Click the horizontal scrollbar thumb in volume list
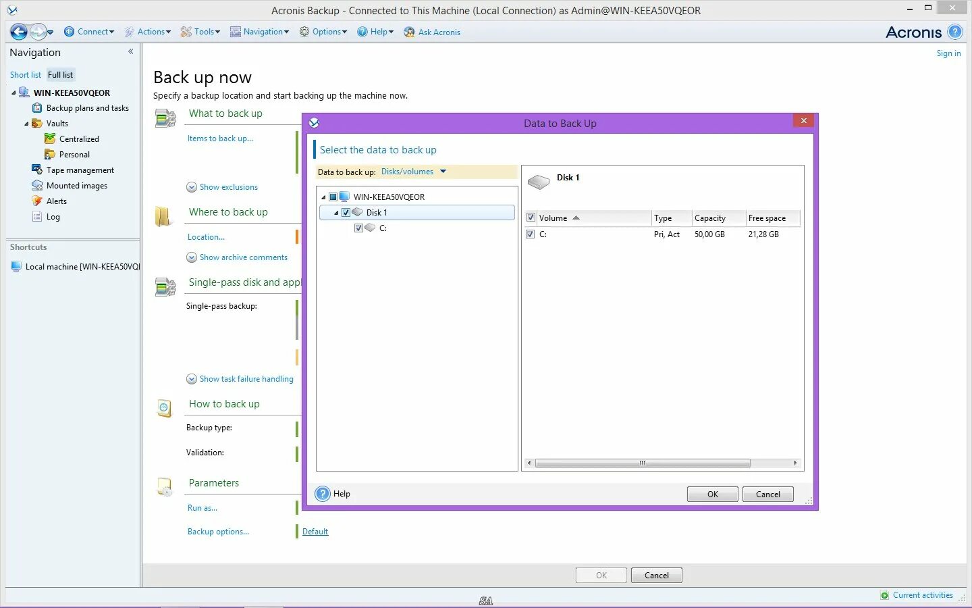Screen dimensions: 972x608 (x=643, y=463)
